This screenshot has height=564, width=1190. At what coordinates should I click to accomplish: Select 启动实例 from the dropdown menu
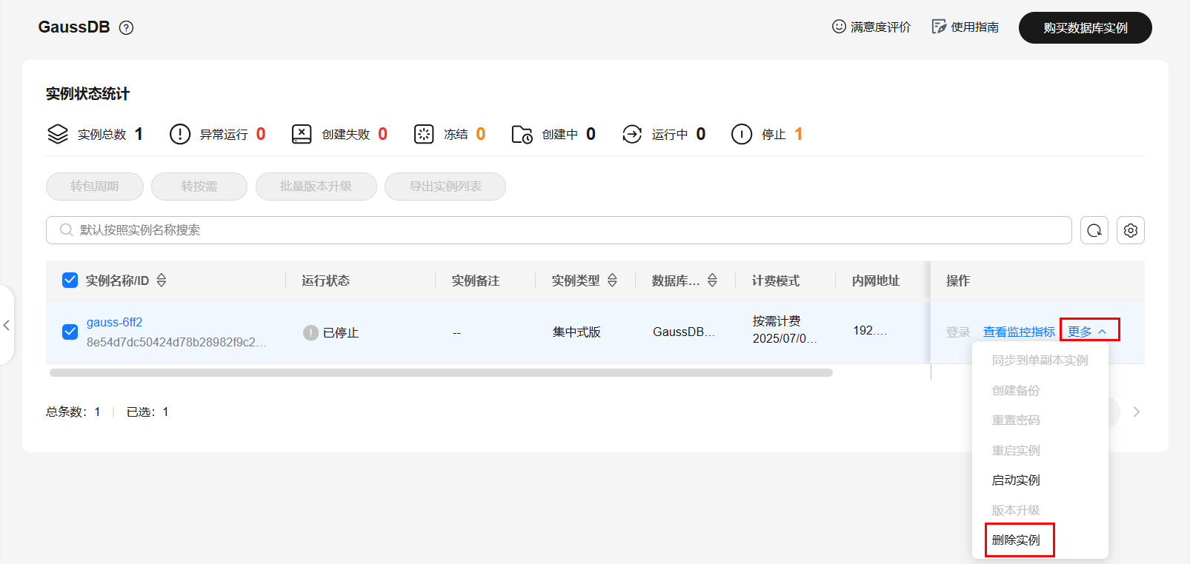[x=1016, y=480]
